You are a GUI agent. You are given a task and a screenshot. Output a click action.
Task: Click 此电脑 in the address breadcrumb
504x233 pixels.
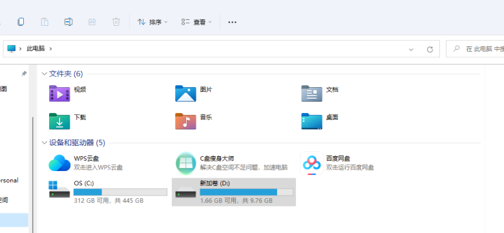tap(36, 49)
